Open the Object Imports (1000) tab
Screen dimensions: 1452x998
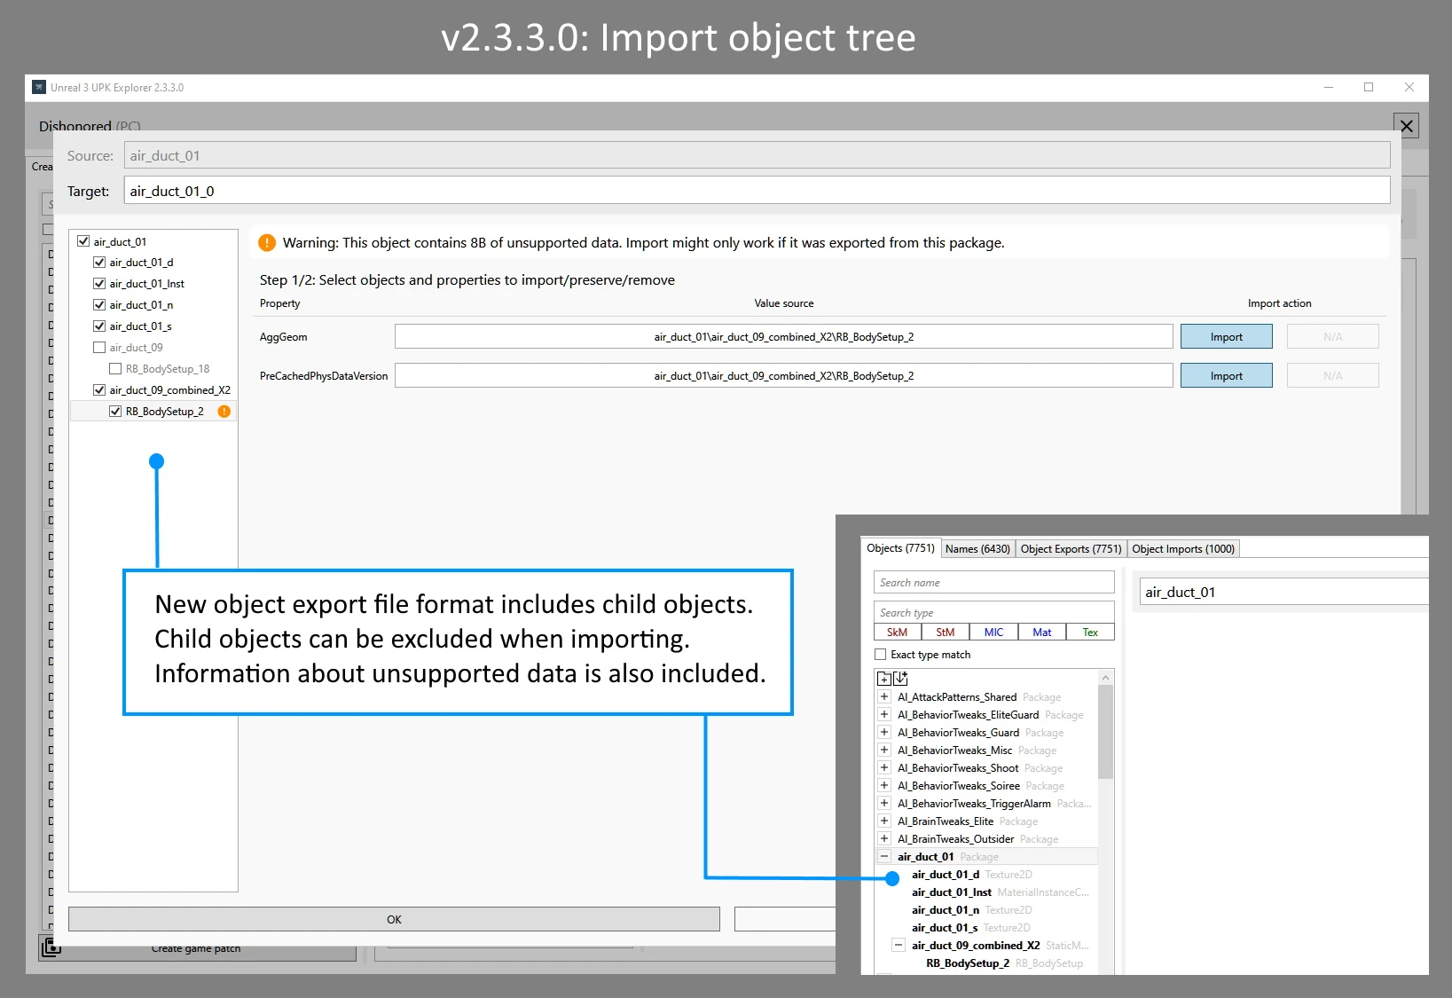tap(1182, 549)
